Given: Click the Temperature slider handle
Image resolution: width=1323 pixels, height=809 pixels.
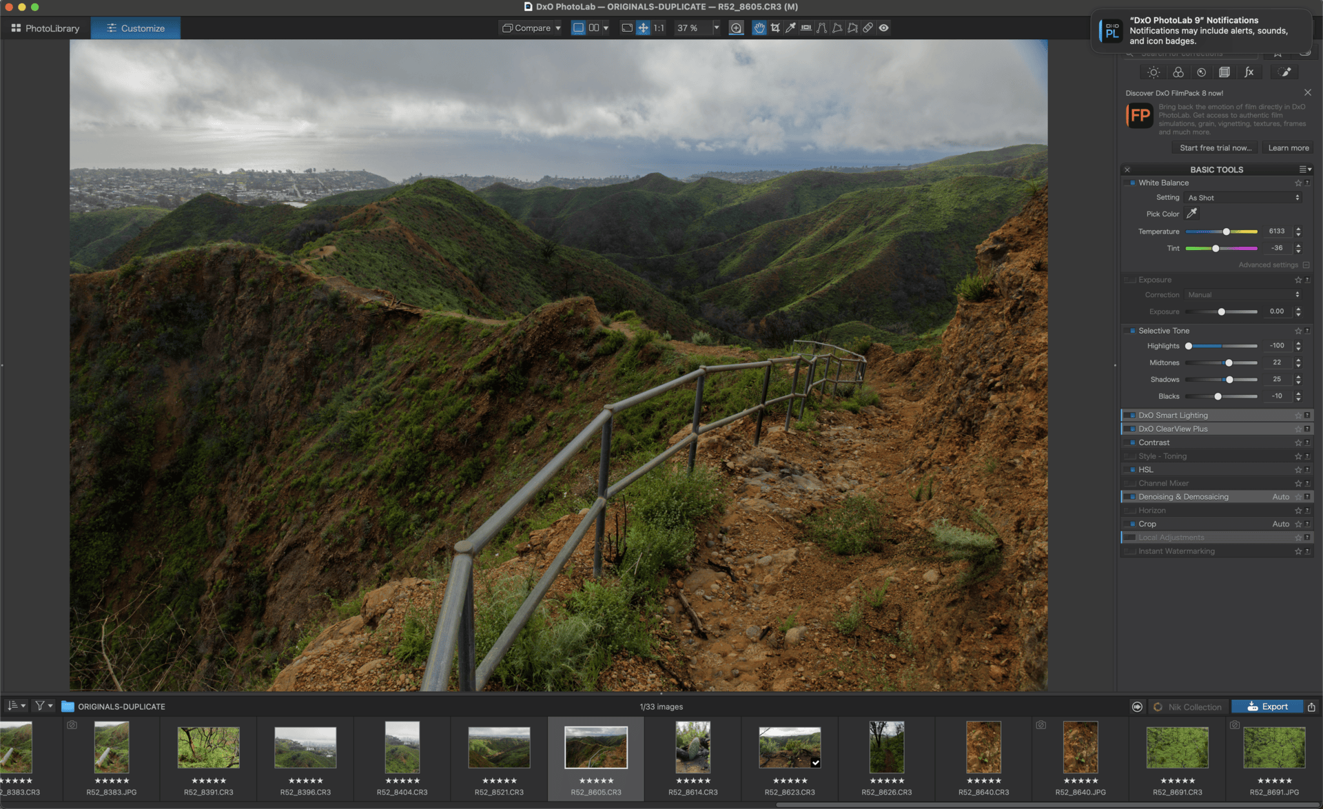Looking at the screenshot, I should point(1226,232).
